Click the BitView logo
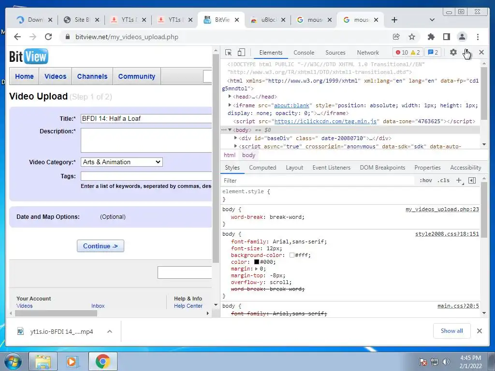The image size is (495, 371). click(x=29, y=57)
